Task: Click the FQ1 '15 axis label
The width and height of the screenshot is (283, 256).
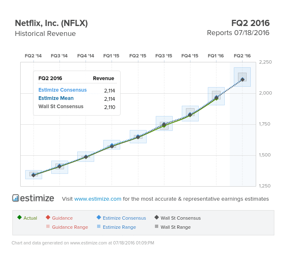Action: (111, 56)
